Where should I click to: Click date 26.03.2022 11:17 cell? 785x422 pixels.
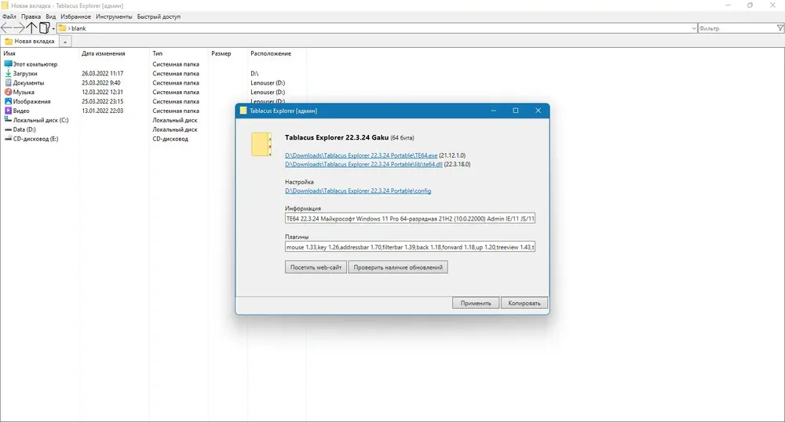[x=103, y=74]
